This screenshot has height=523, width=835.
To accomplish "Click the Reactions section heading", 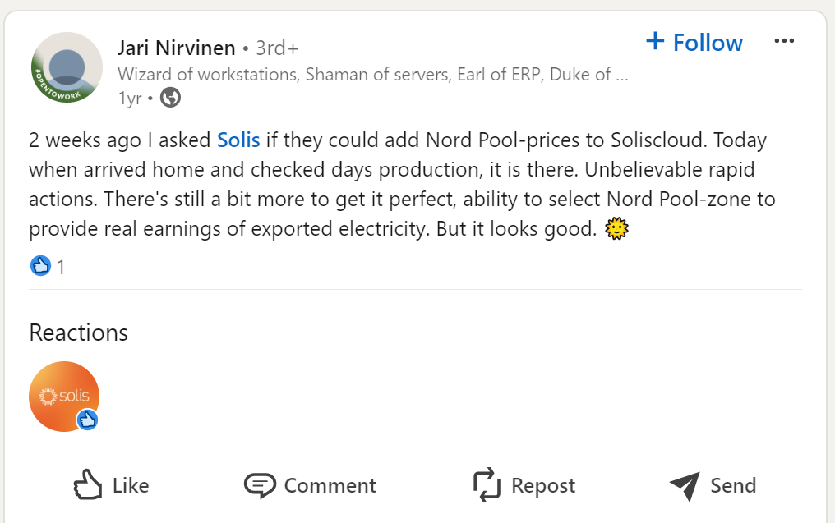I will (79, 333).
